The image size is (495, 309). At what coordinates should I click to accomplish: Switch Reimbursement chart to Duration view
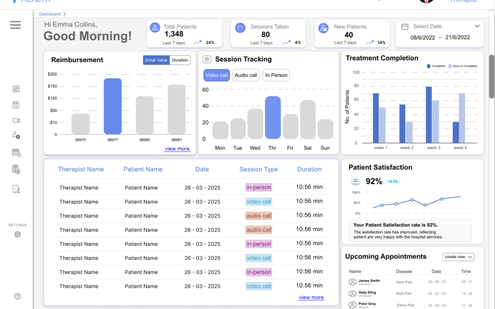coord(180,60)
